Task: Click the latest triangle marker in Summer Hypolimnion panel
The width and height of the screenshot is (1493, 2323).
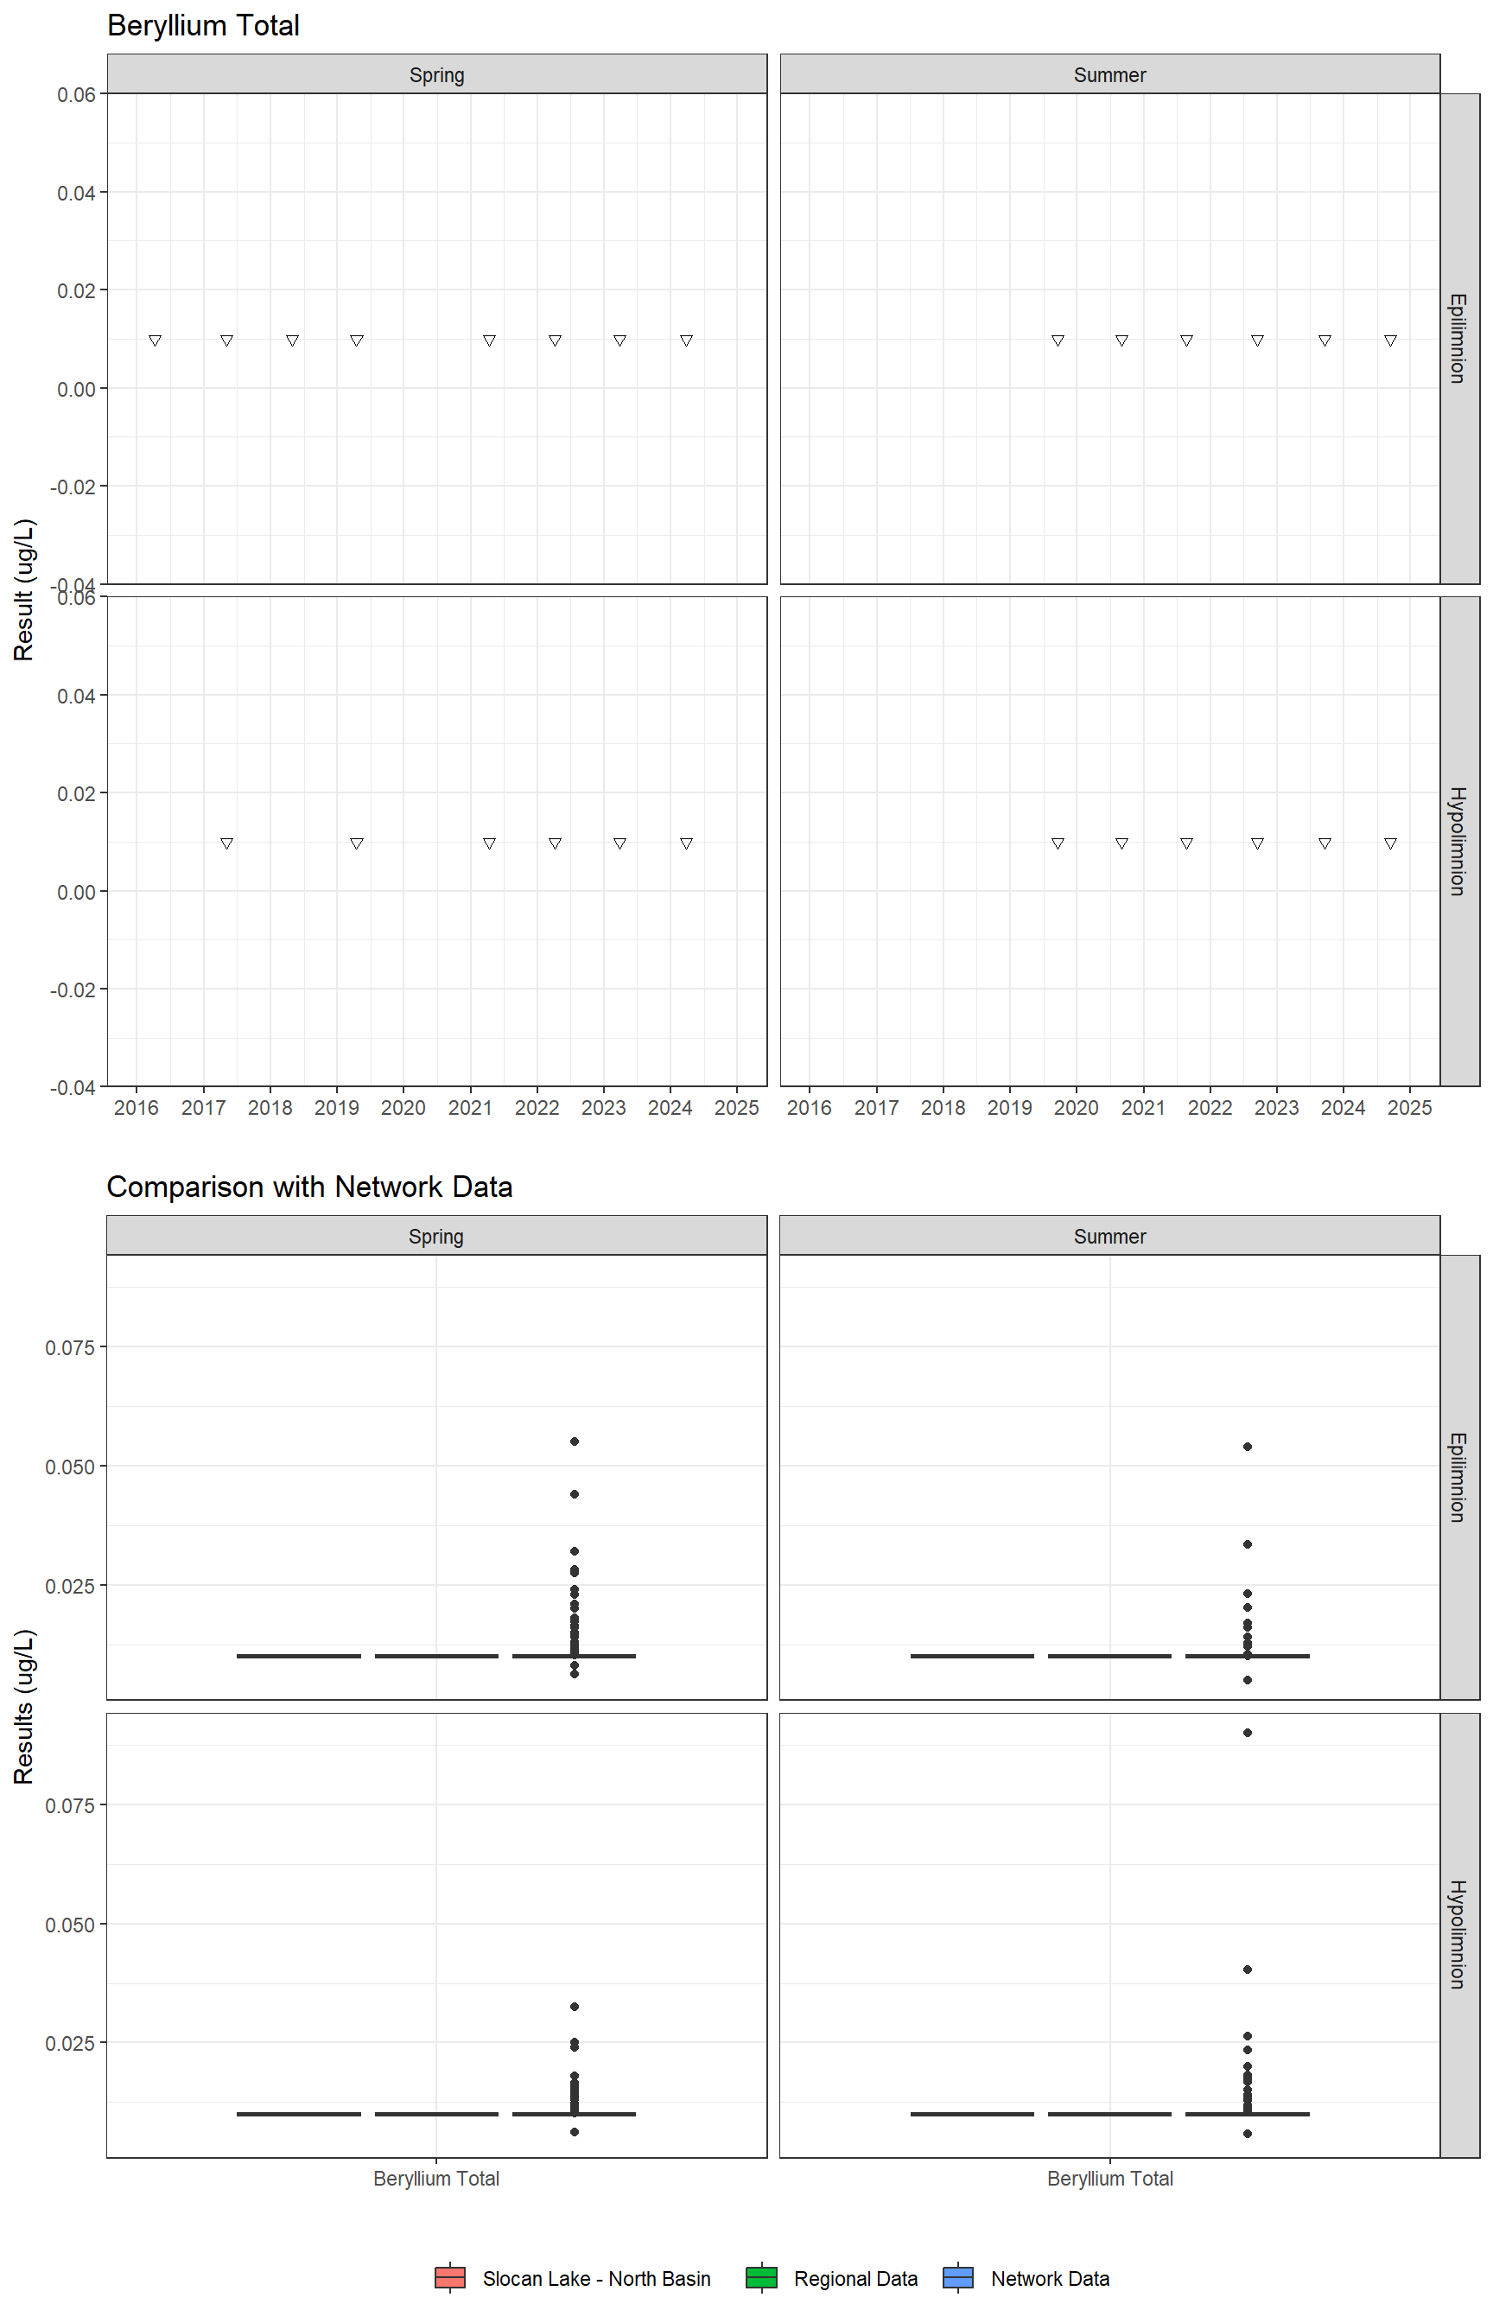Action: (1390, 843)
